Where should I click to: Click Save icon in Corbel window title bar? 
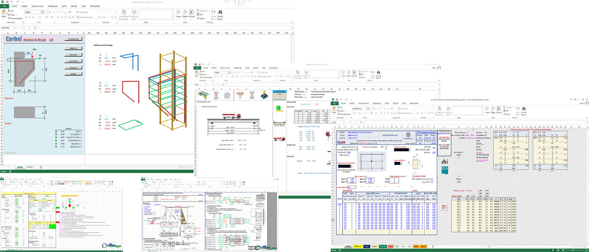coord(7,2)
